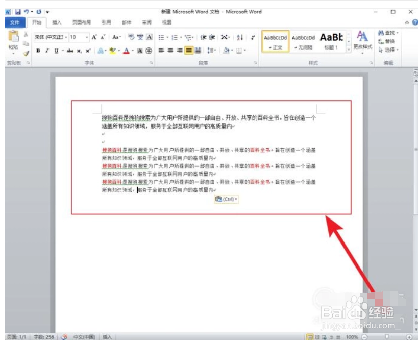The image size is (418, 340).
Task: Click the Align Left icon
Action: 161,50
